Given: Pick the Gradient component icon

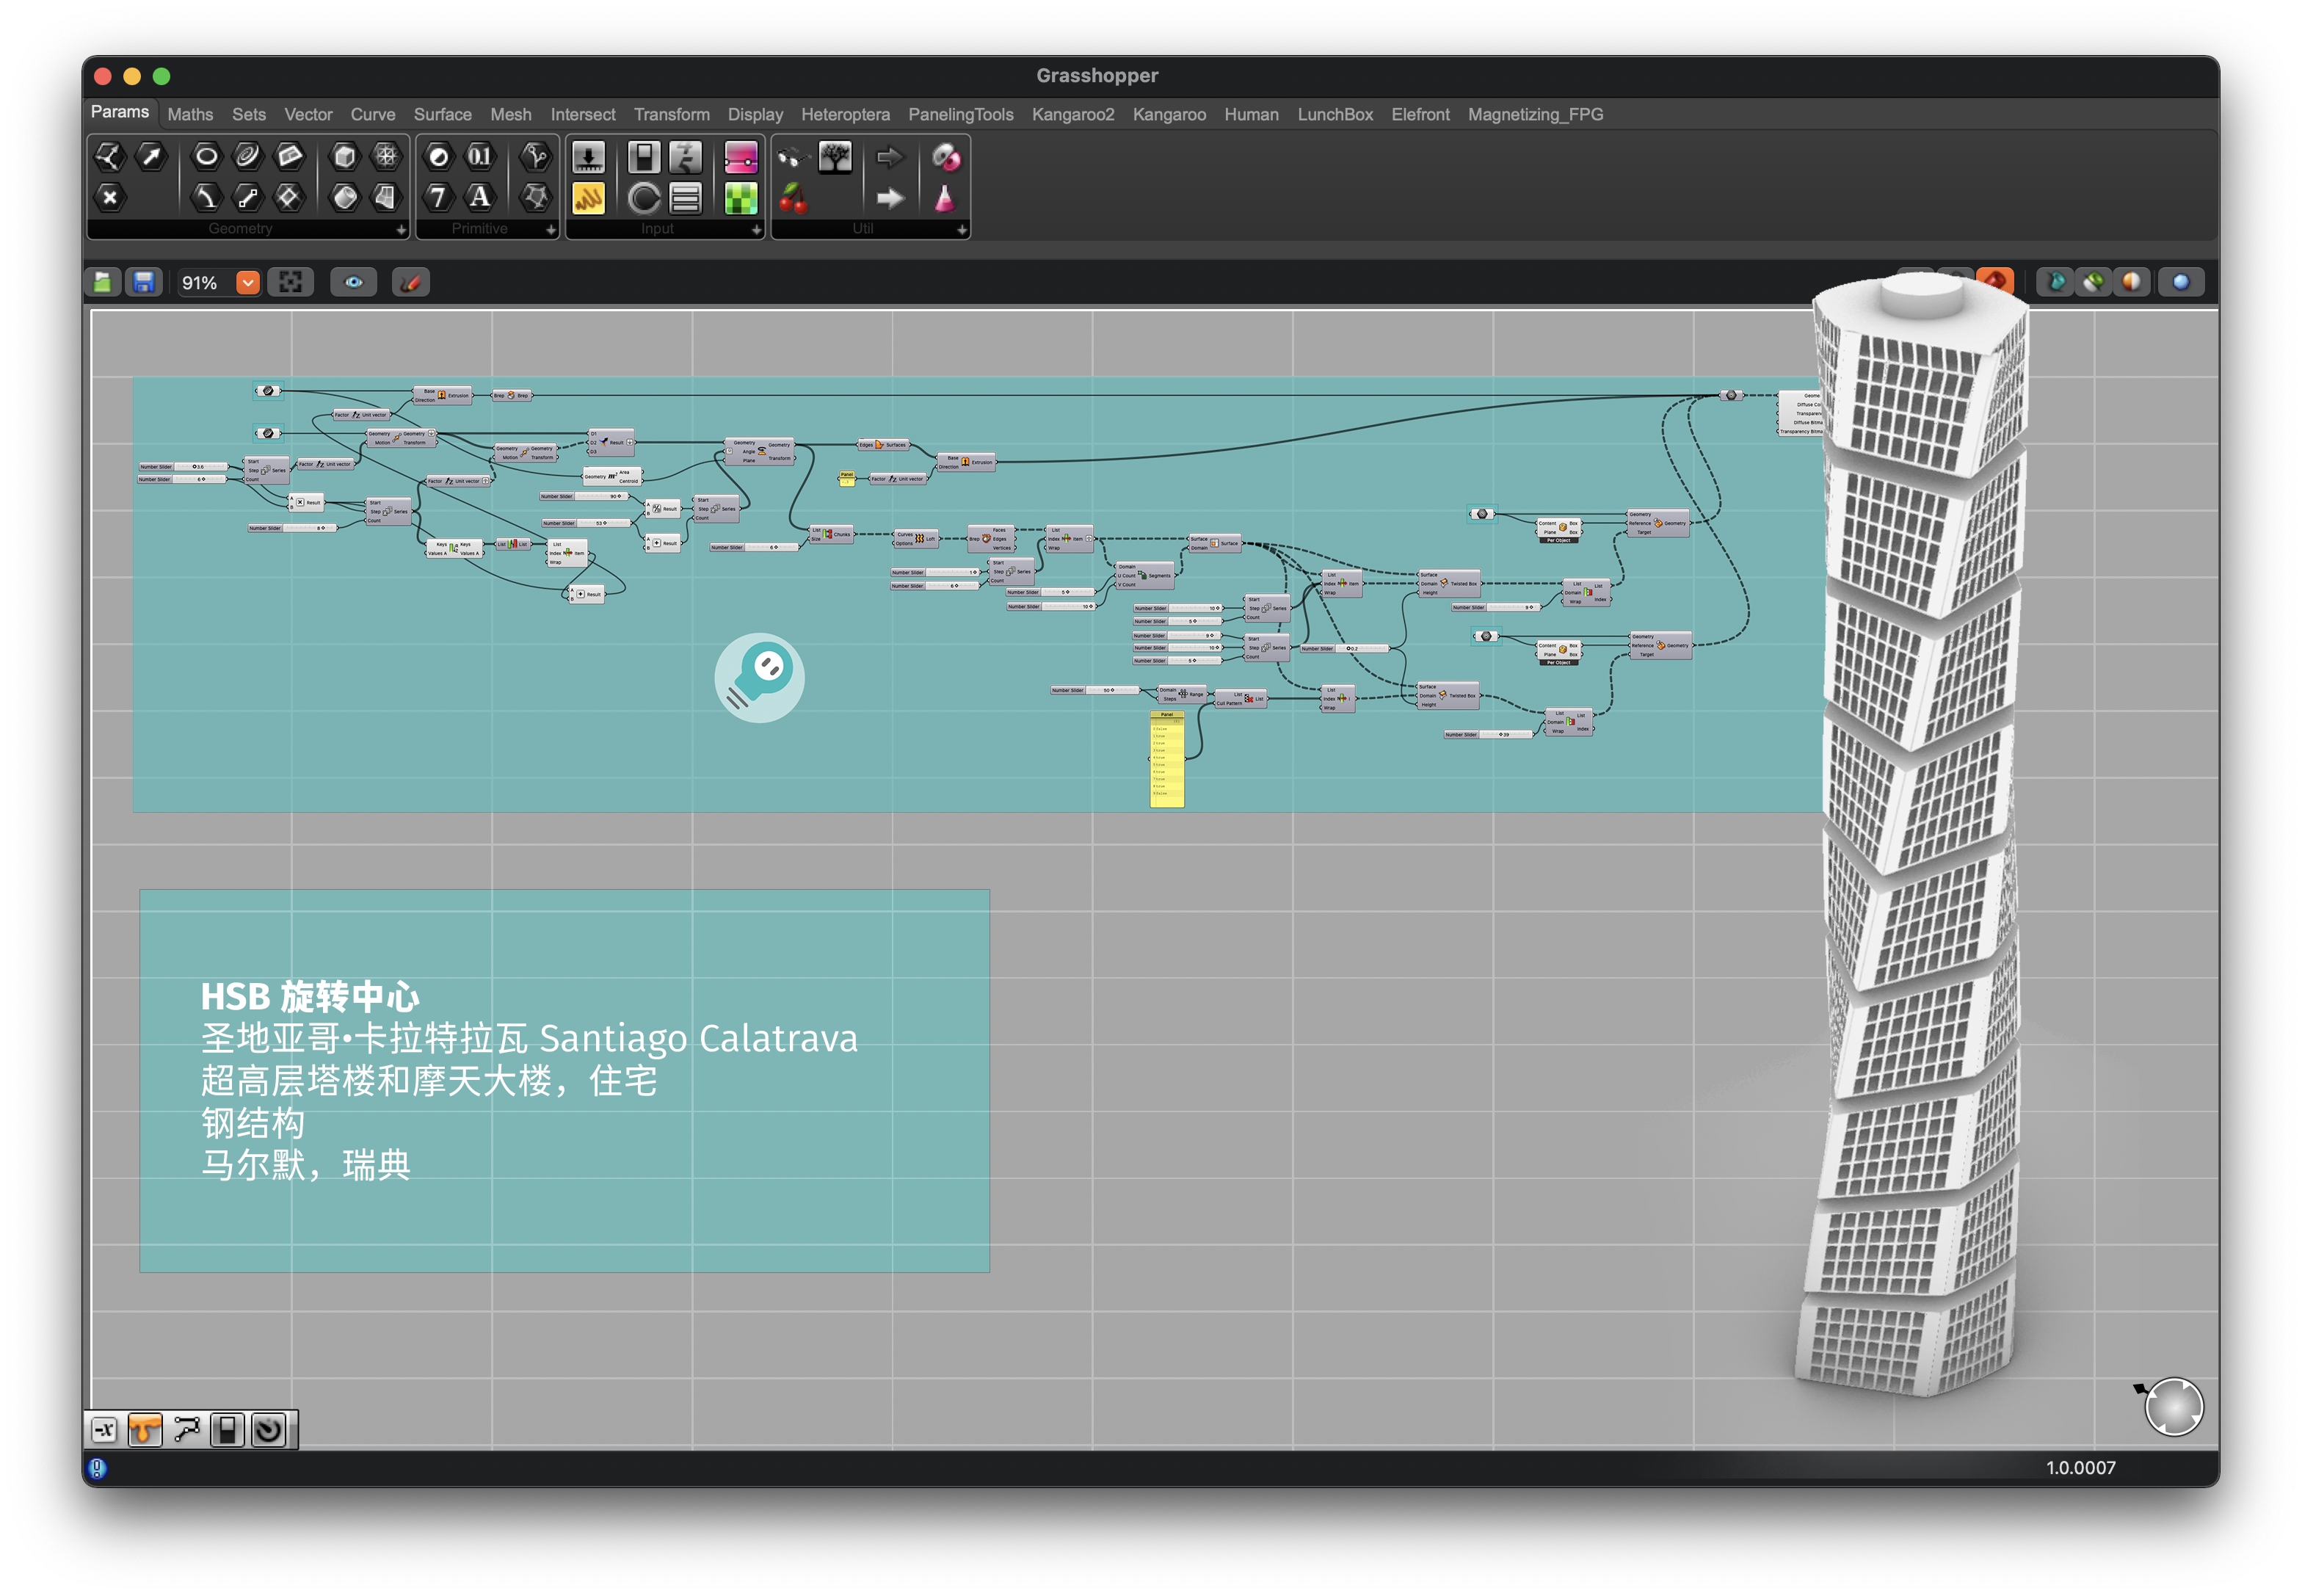Looking at the screenshot, I should click(x=741, y=157).
